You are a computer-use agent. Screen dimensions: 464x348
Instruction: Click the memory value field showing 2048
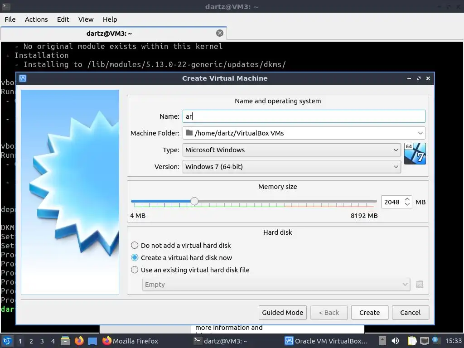point(392,202)
